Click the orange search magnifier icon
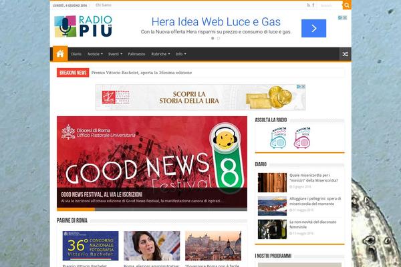 (347, 5)
